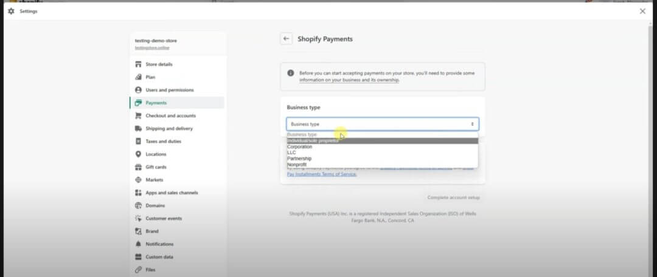
Task: Click the Users and permissions person icon
Action: [x=138, y=90]
